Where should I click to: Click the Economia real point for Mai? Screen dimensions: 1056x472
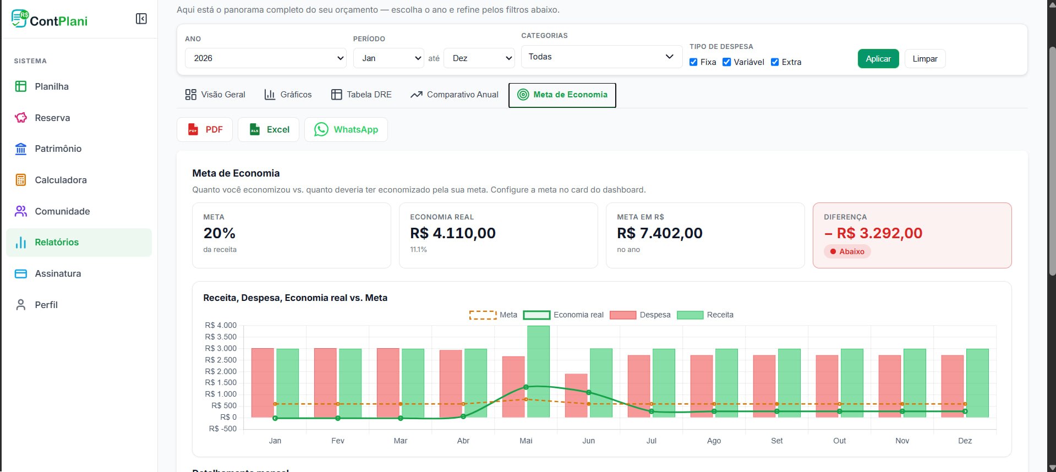526,387
